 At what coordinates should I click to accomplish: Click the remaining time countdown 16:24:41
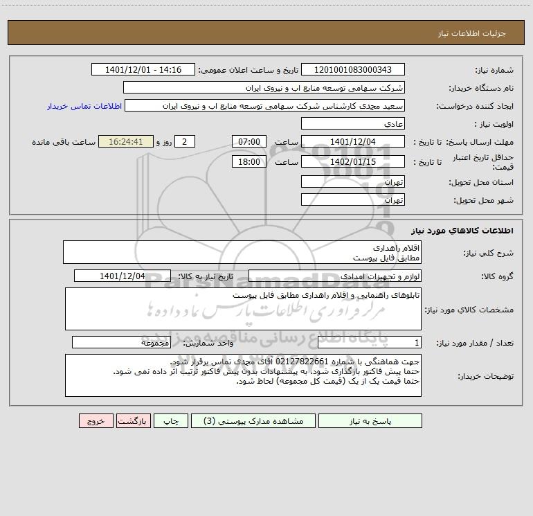126,141
